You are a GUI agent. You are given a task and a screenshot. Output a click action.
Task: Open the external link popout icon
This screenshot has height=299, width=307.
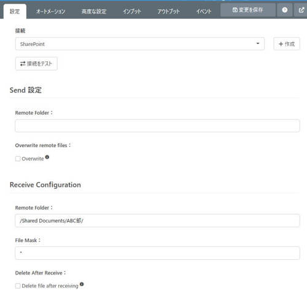(x=301, y=10)
